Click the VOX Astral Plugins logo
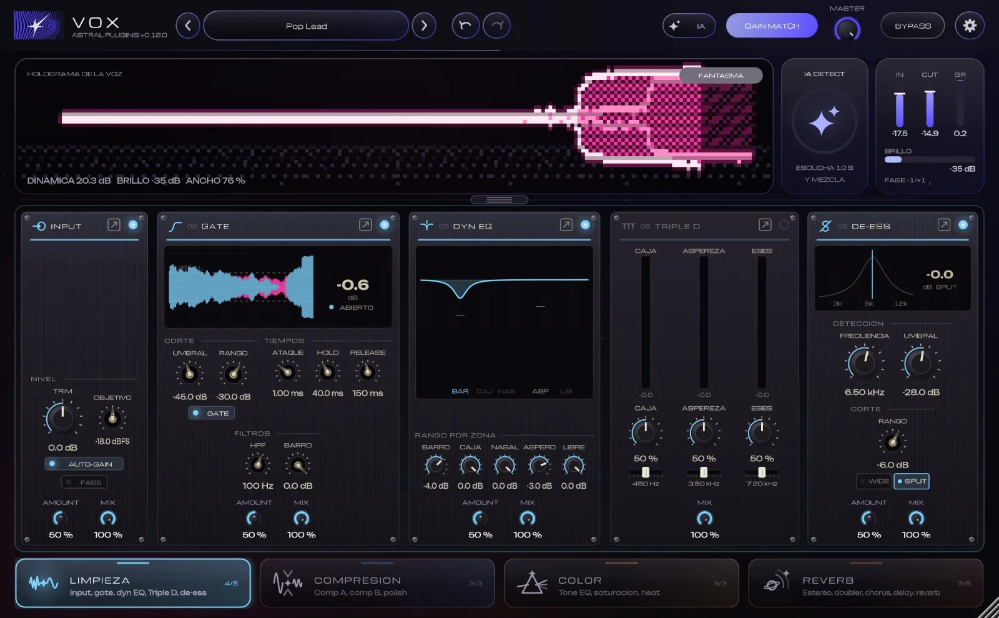Viewport: 999px width, 618px height. (38, 26)
